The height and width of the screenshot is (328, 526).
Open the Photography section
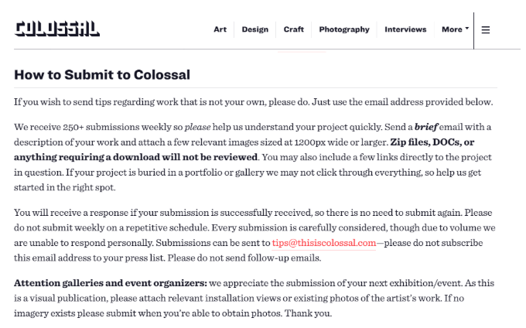coord(344,29)
